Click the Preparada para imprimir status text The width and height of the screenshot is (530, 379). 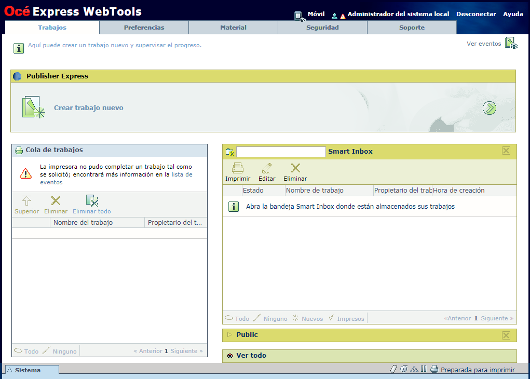(478, 370)
